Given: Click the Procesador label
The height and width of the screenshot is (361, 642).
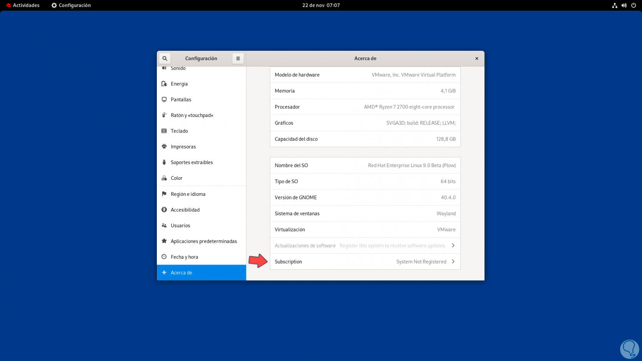Looking at the screenshot, I should point(287,107).
